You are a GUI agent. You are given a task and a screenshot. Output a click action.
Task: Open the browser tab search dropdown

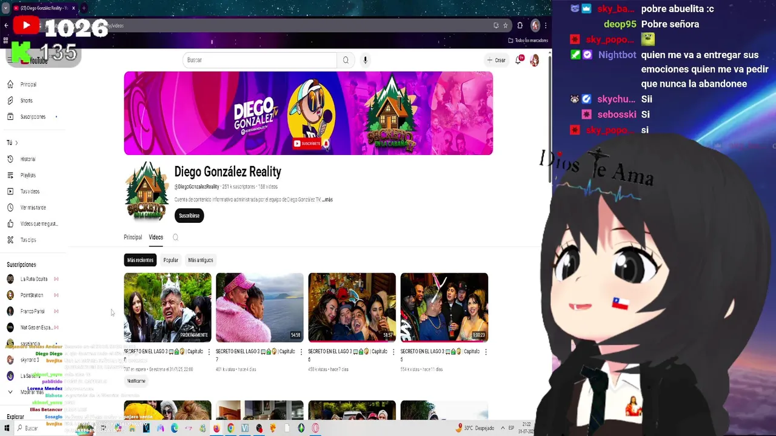tap(5, 8)
